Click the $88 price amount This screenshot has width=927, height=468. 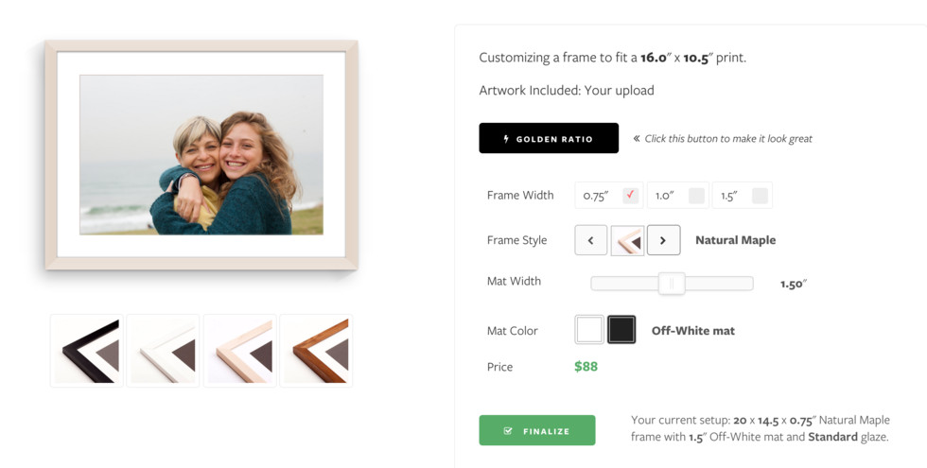586,367
